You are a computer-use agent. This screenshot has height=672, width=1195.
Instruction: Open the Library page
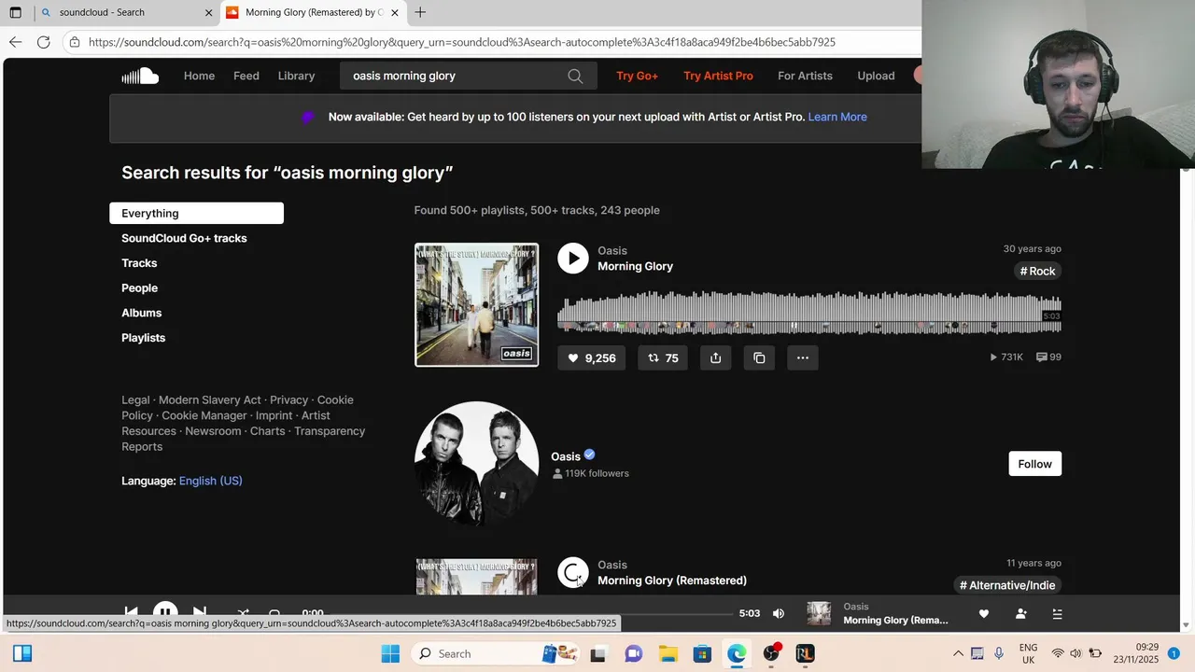[296, 76]
